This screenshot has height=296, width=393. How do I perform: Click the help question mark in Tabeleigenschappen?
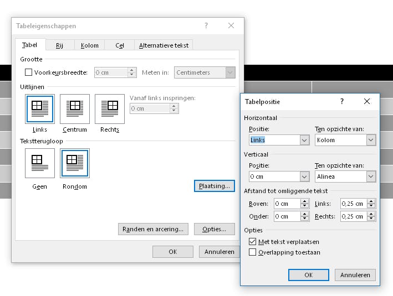tap(206, 25)
